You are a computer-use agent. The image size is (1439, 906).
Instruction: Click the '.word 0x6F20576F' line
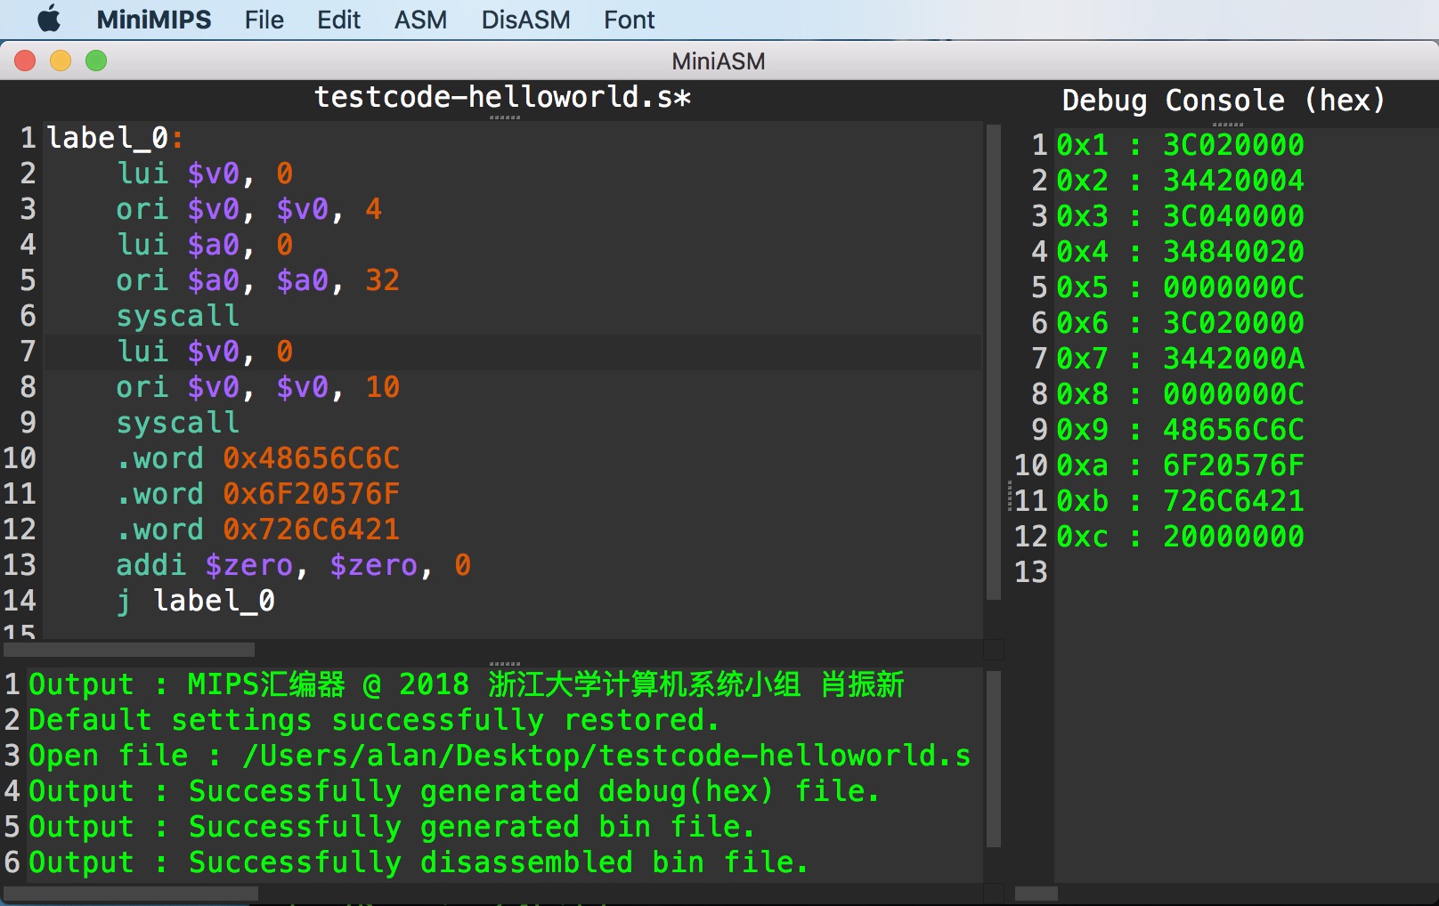pos(258,494)
